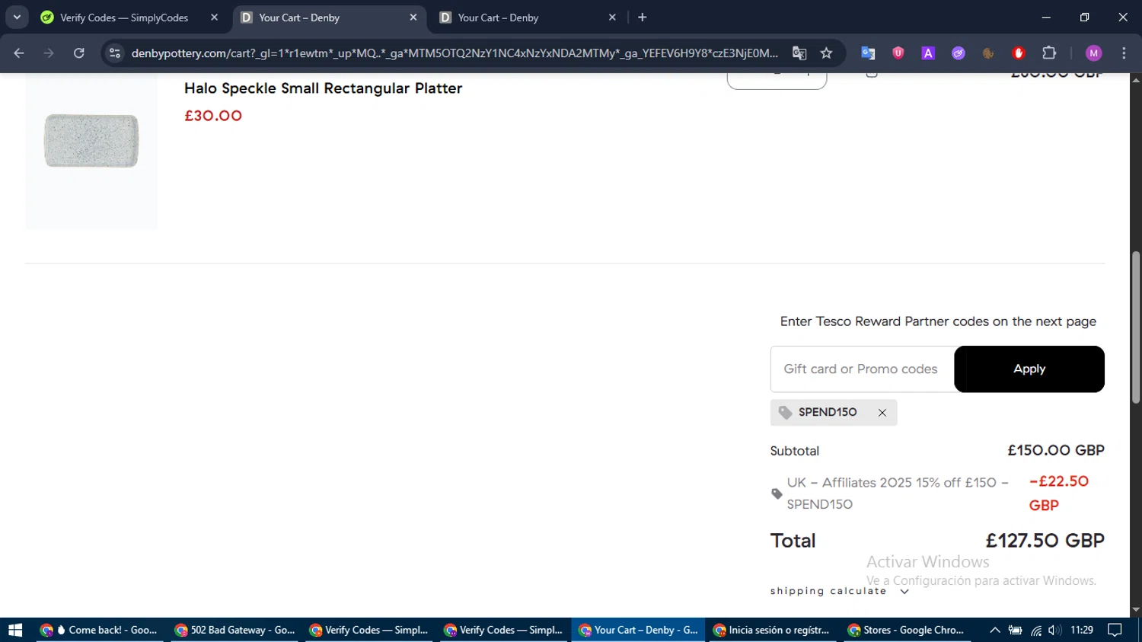Go back to the previous page

[x=19, y=53]
